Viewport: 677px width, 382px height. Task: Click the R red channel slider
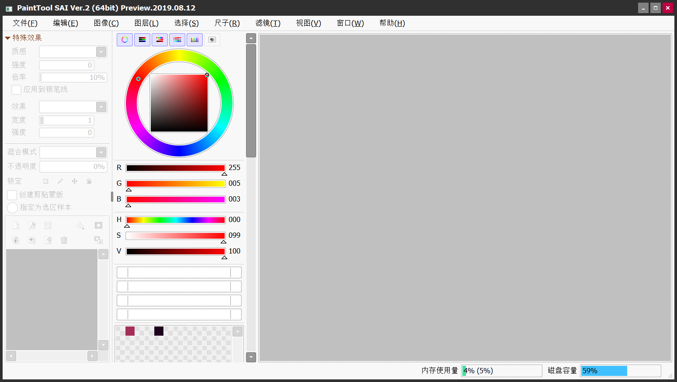pos(176,168)
